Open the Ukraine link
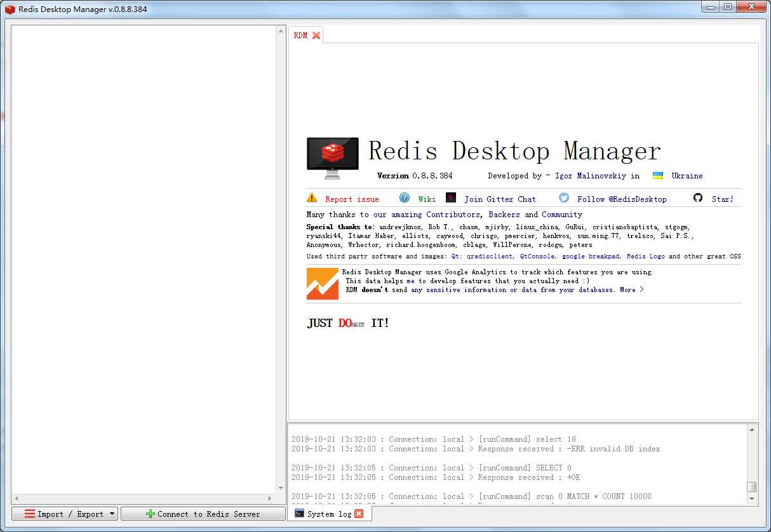Viewport: 771px width, 532px height. point(687,176)
